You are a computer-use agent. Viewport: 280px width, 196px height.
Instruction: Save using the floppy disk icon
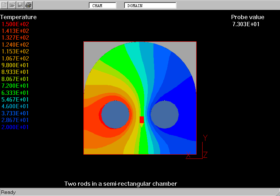pyautogui.click(x=20, y=5)
